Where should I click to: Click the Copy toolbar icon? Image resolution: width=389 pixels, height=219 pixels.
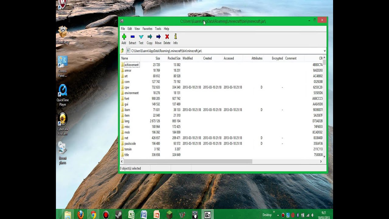click(x=150, y=37)
